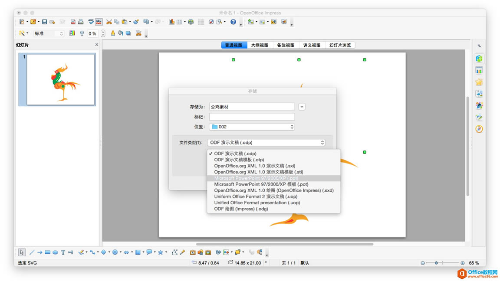Open the filename dropdown next to 公鸡素材
The width and height of the screenshot is (500, 281).
pyautogui.click(x=302, y=106)
